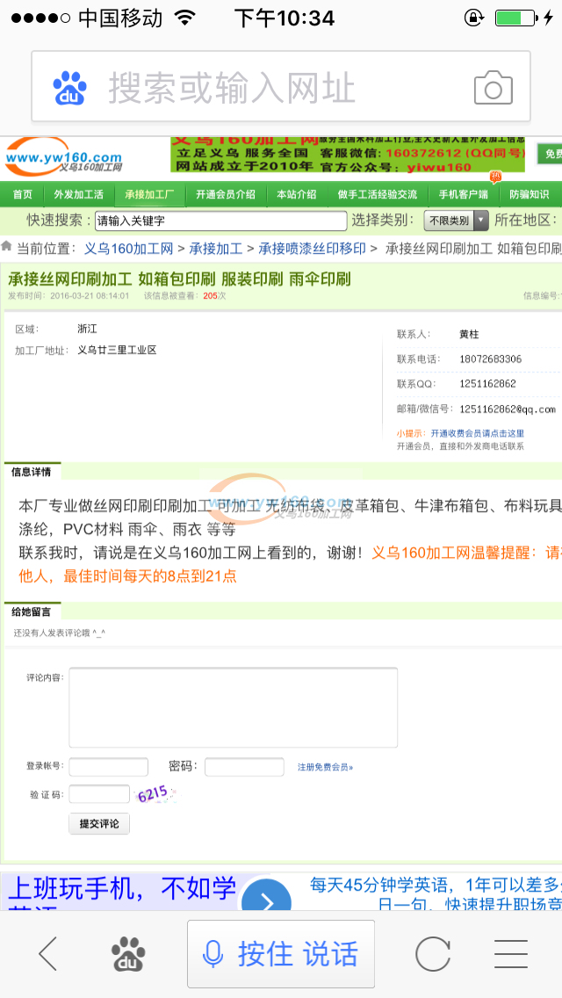Open Baidu home from bottom paw icon

click(128, 953)
